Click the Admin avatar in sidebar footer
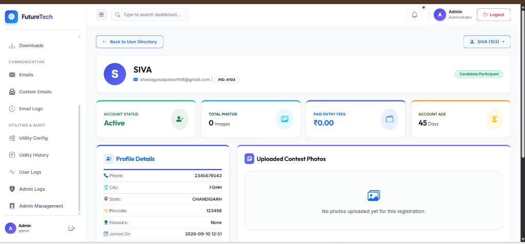 tap(10, 228)
